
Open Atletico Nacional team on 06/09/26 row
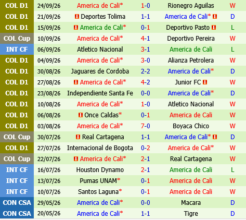(100, 50)
